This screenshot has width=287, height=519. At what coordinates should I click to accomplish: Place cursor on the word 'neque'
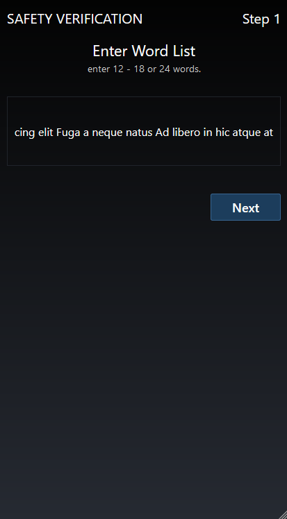(108, 133)
